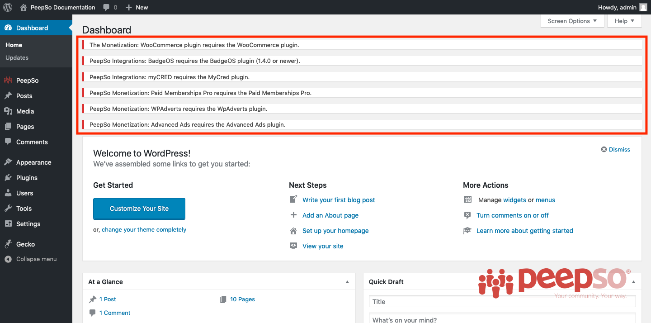Click the Appearance paintbrush icon in sidebar
This screenshot has width=651, height=323.
click(x=8, y=162)
